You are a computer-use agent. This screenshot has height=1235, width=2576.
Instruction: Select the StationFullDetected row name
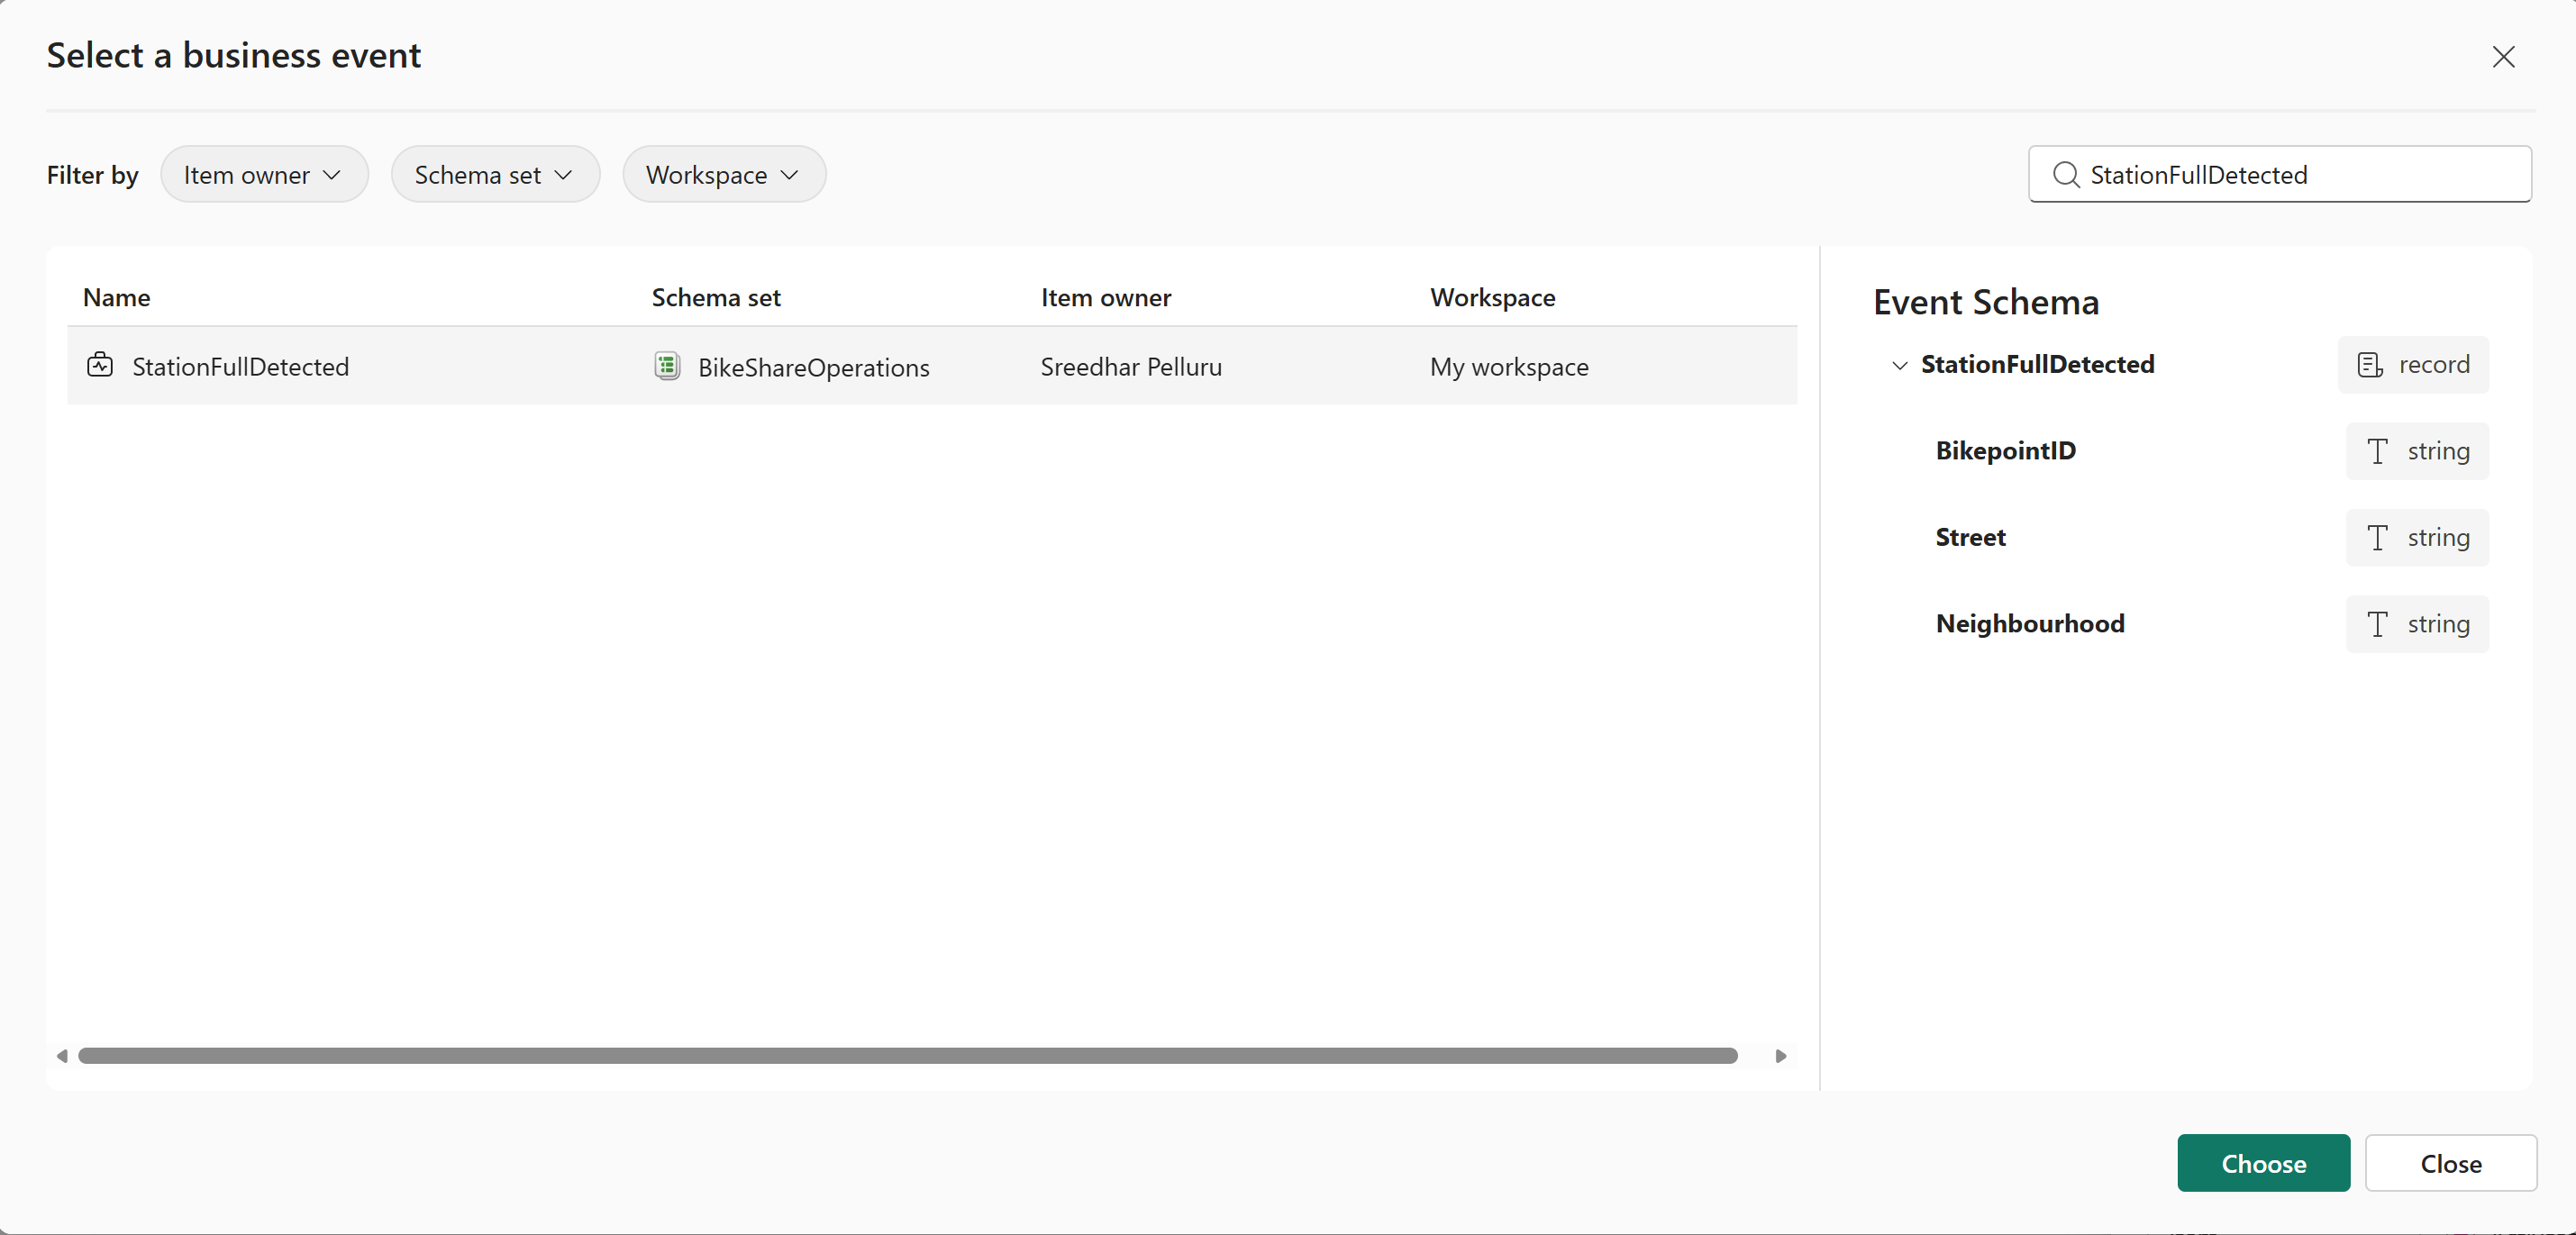[240, 366]
